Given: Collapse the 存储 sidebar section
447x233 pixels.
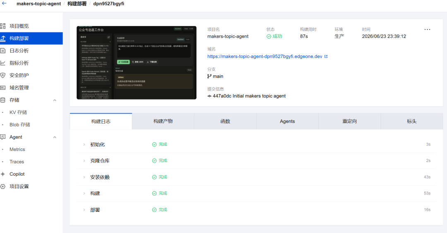Looking at the screenshot, I should [55, 100].
